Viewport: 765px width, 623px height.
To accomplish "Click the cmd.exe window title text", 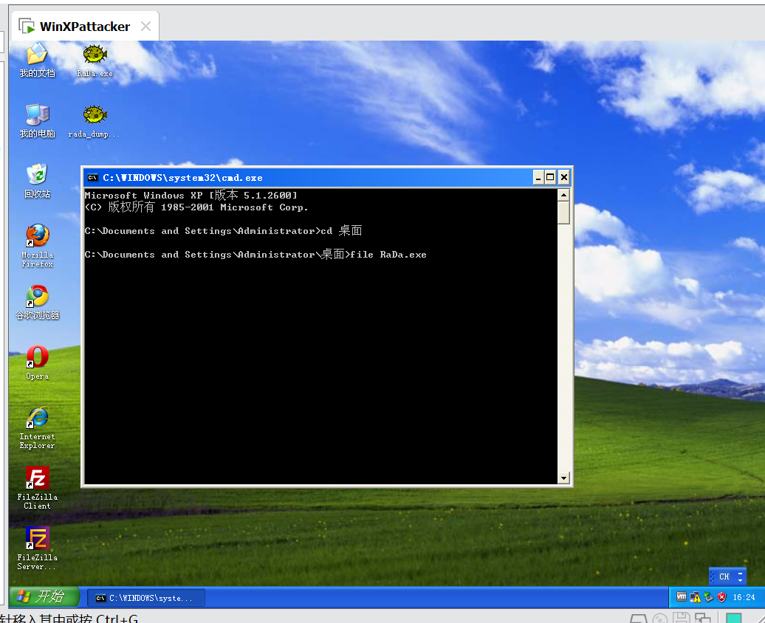I will click(x=182, y=178).
